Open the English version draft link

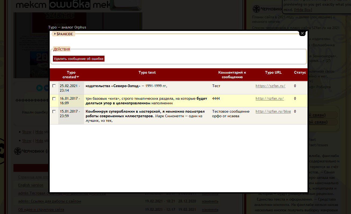click(x=31, y=185)
